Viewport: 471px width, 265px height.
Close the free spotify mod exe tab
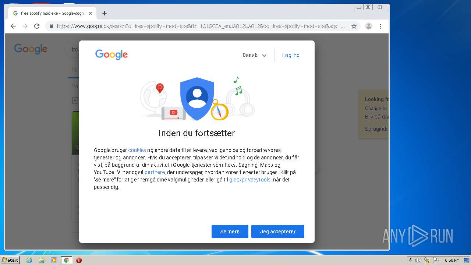pyautogui.click(x=91, y=13)
